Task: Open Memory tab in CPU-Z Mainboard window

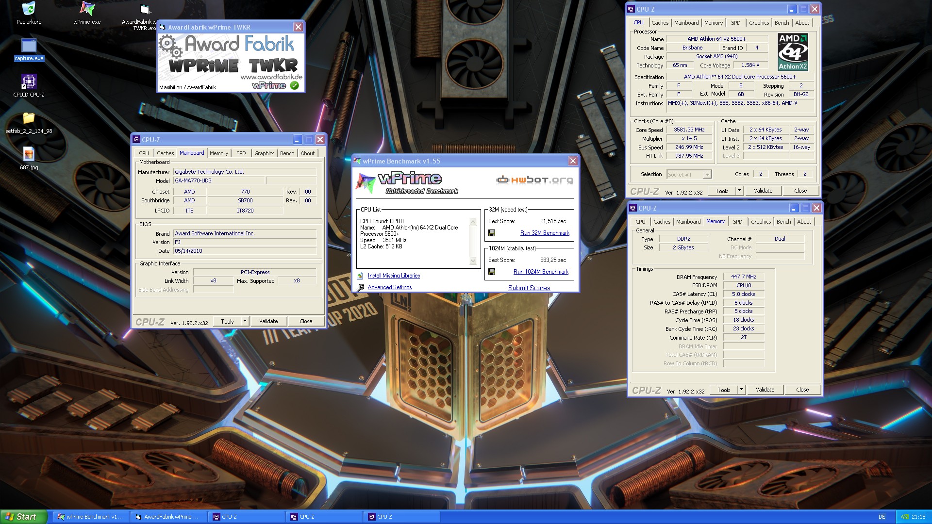Action: pos(219,153)
